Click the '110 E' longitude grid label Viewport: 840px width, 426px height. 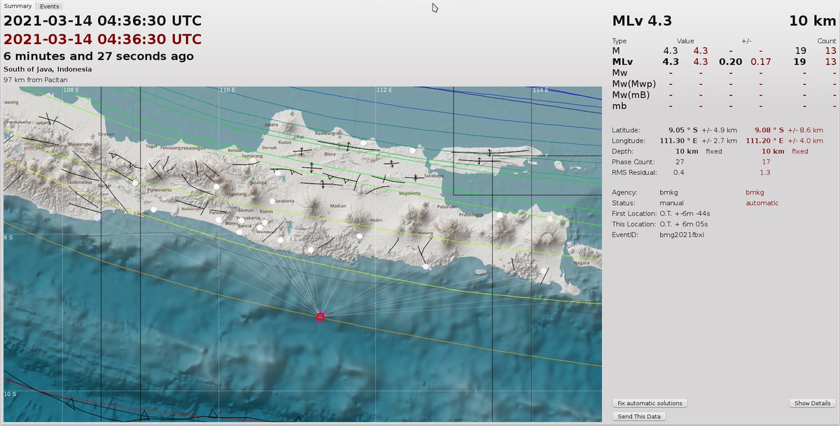click(227, 90)
